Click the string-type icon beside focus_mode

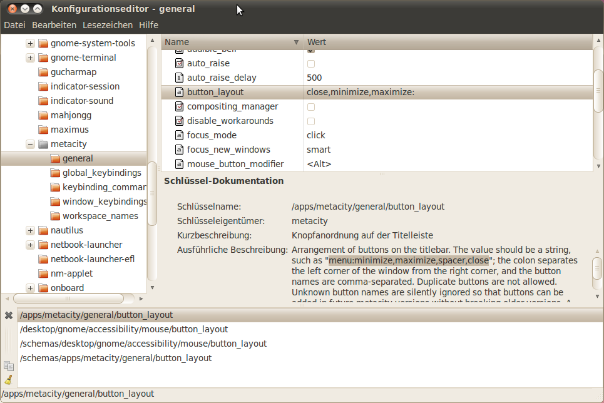click(x=179, y=135)
